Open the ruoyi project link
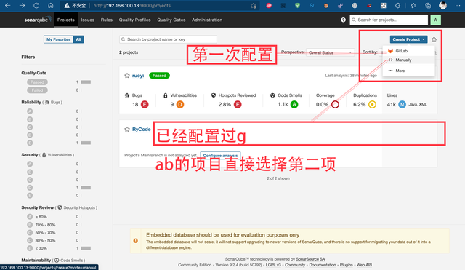465x270 pixels. (x=138, y=76)
